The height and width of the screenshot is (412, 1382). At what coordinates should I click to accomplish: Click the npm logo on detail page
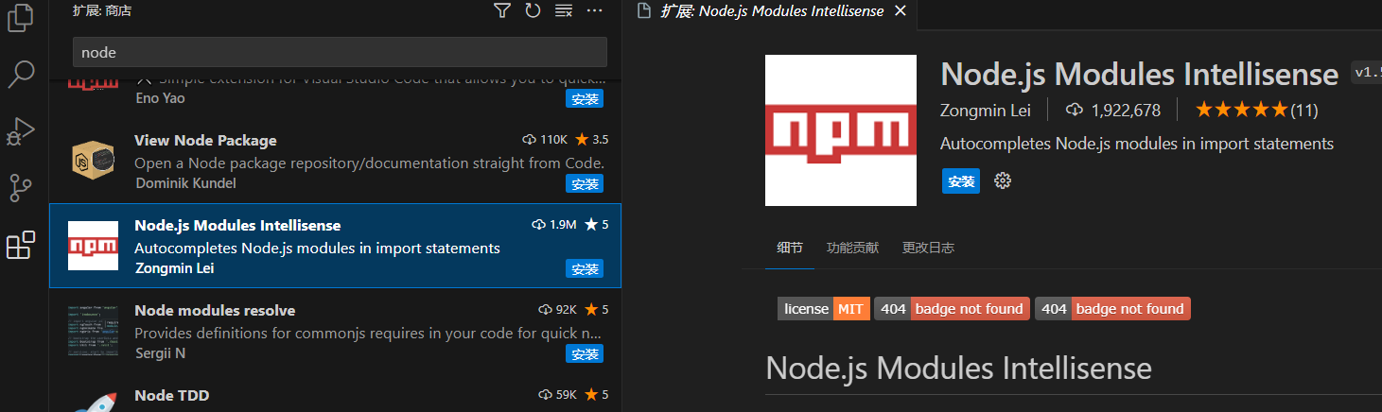click(x=841, y=130)
